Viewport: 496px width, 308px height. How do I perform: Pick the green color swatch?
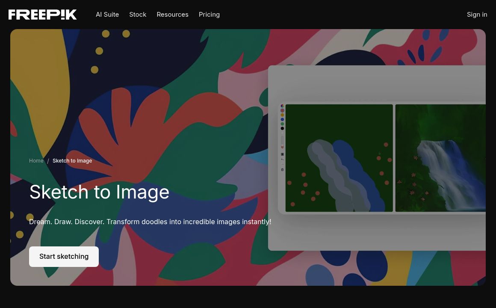click(282, 124)
